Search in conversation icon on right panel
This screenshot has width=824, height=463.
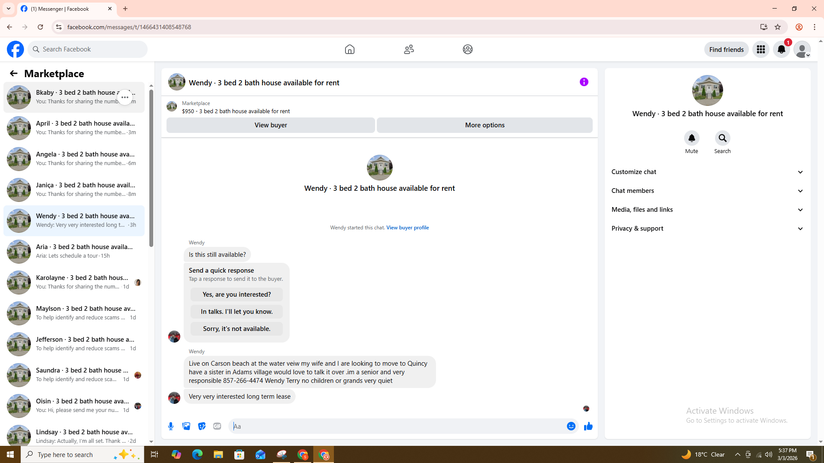(x=722, y=138)
